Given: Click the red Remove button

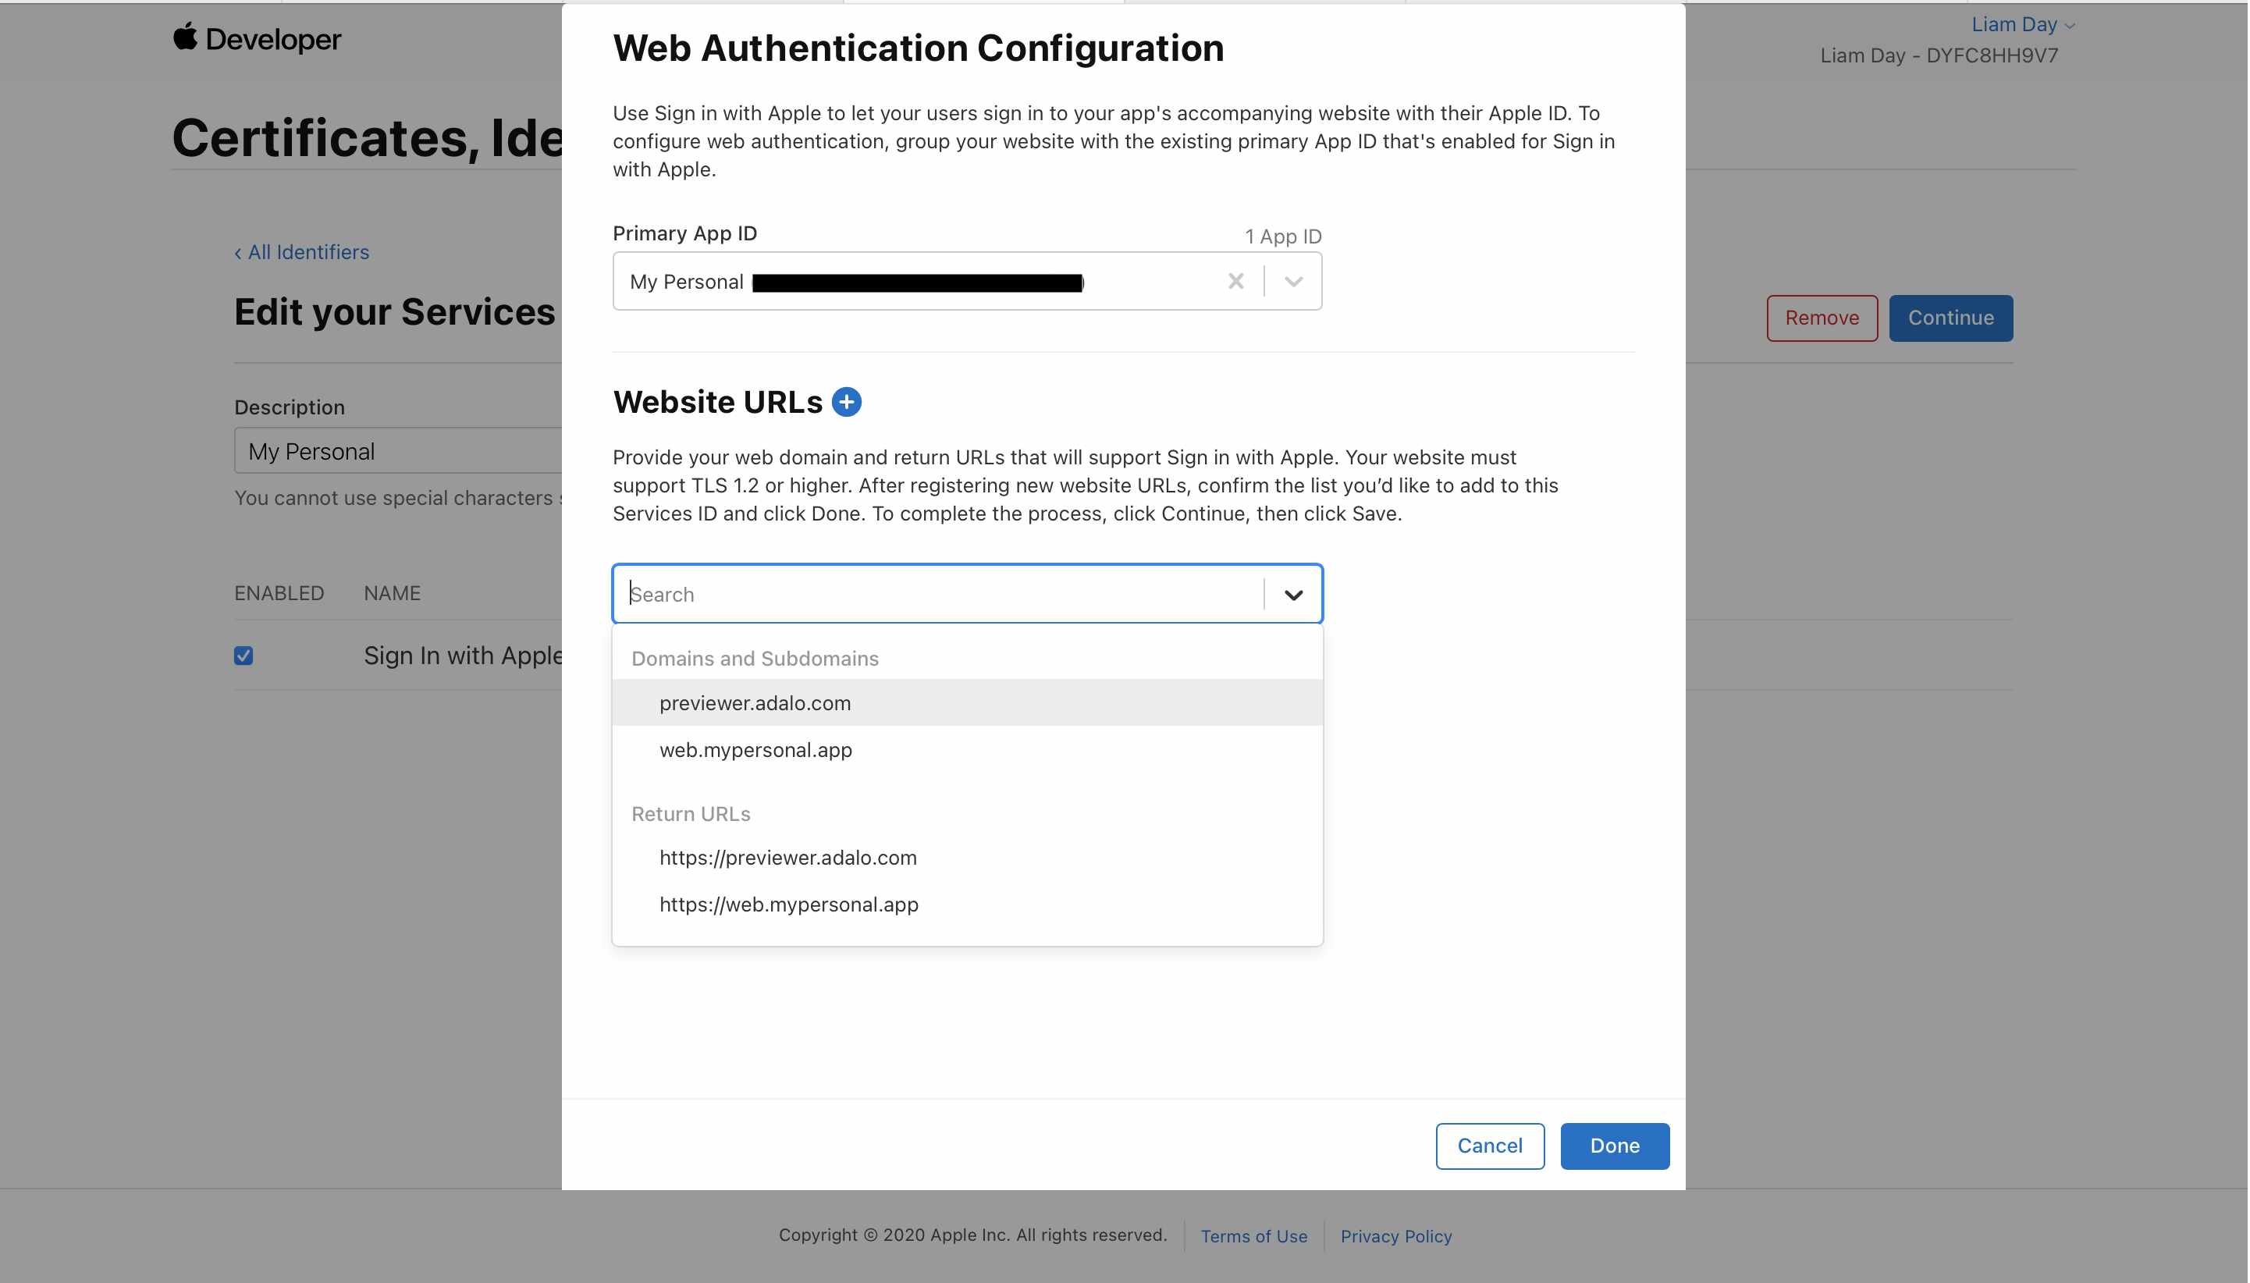Looking at the screenshot, I should (x=1821, y=318).
